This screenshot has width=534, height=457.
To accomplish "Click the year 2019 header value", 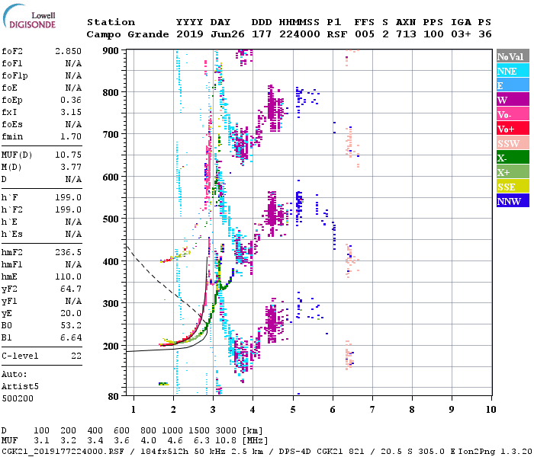I will tap(190, 34).
